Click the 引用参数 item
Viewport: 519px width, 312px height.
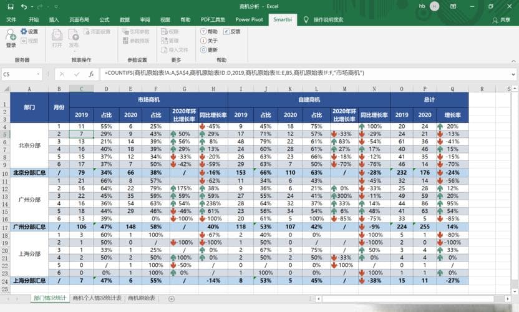[136, 32]
